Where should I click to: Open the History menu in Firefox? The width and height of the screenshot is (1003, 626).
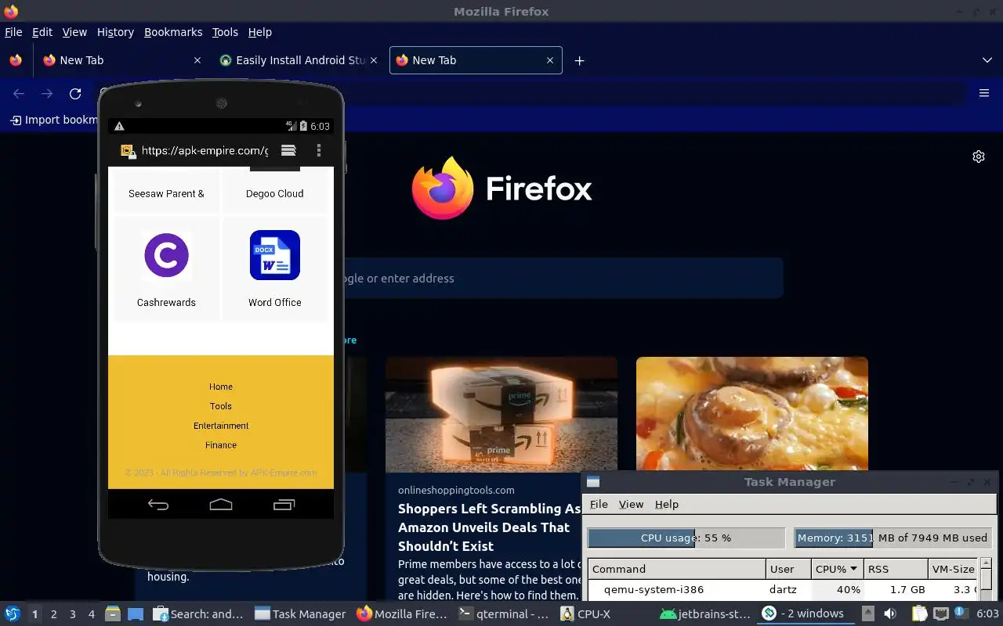point(115,32)
